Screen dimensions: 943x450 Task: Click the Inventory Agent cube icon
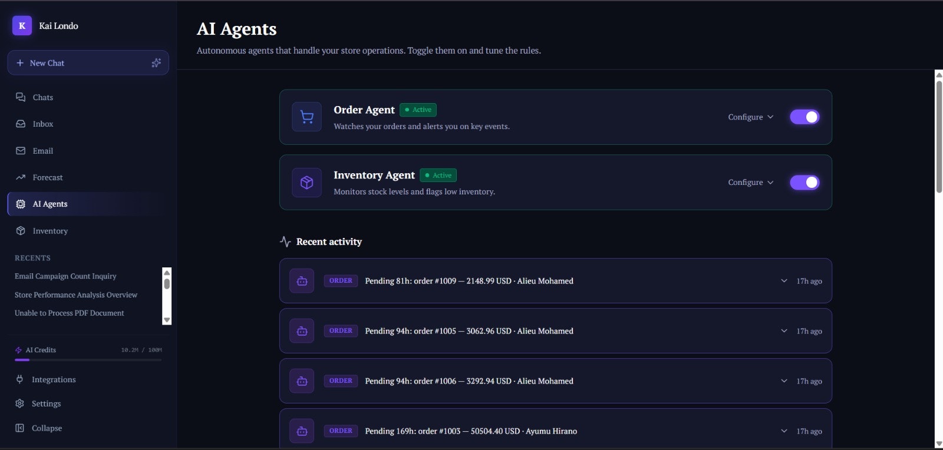point(306,183)
